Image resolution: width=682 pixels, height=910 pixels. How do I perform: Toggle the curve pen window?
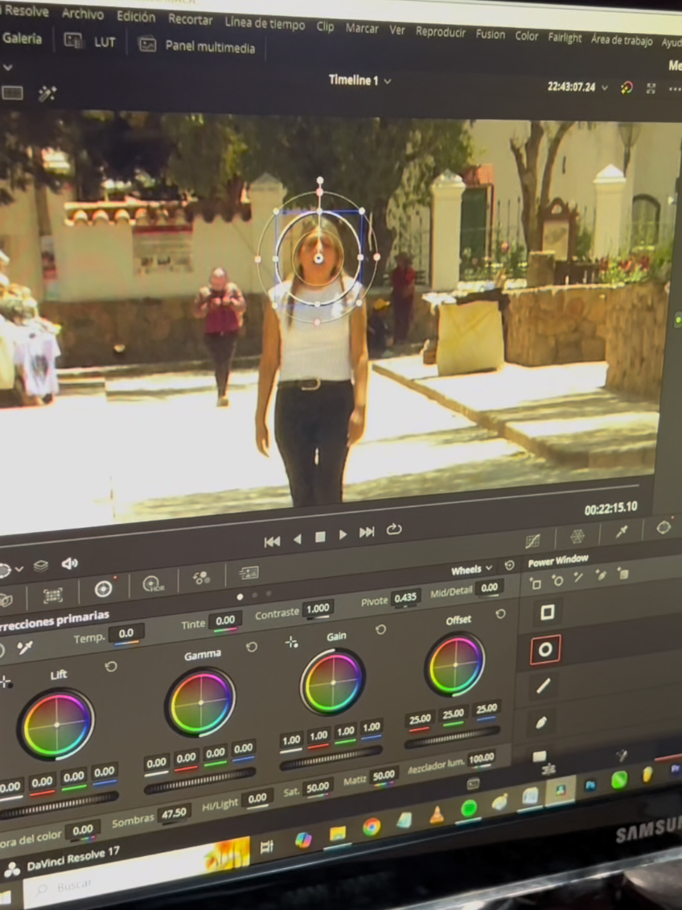point(541,723)
